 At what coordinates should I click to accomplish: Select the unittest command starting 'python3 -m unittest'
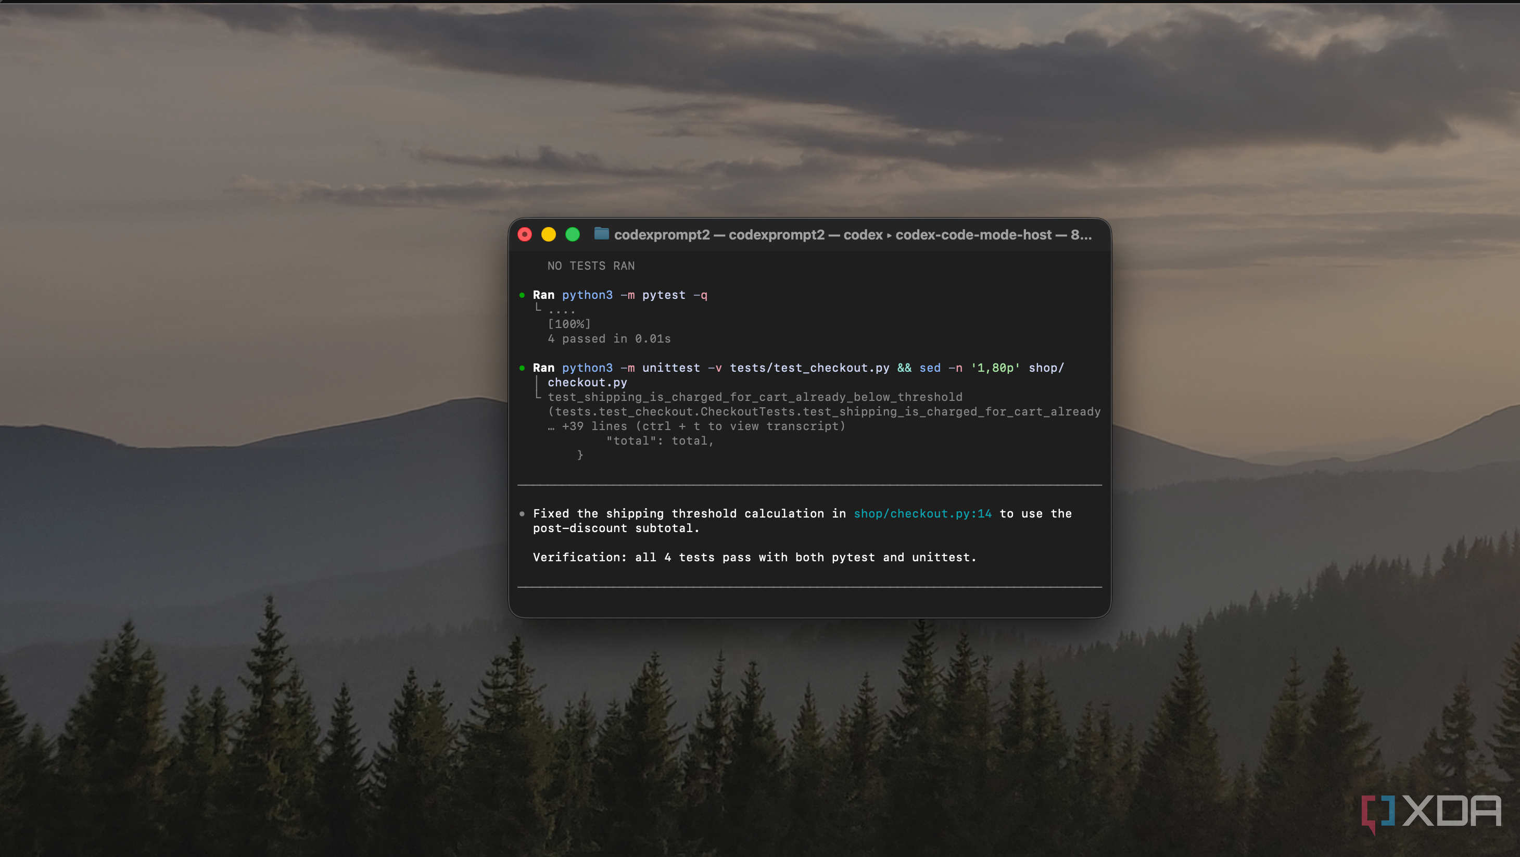pyautogui.click(x=813, y=368)
